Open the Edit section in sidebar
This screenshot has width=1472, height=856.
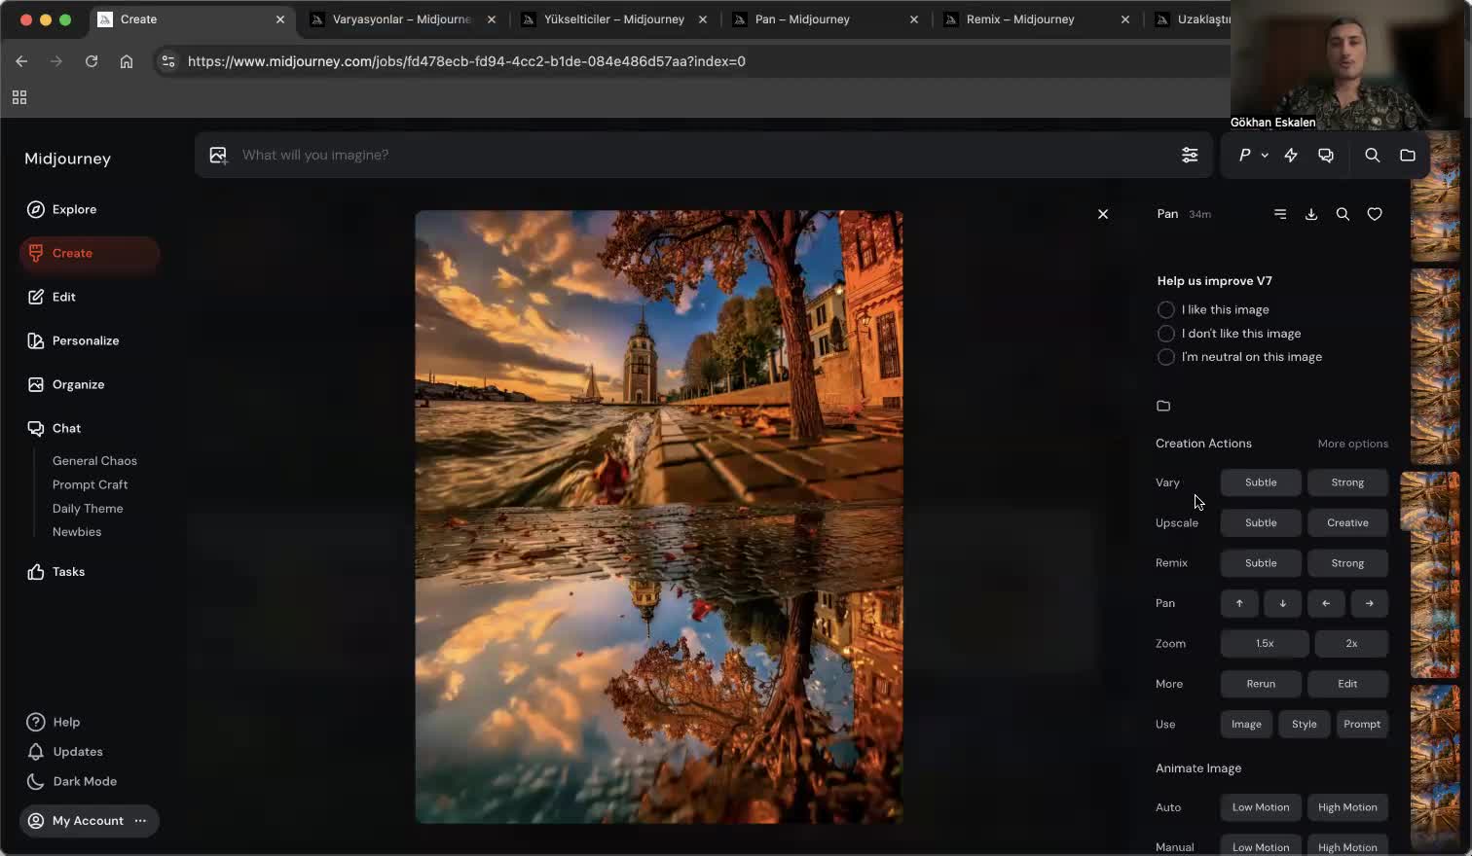tap(51, 297)
